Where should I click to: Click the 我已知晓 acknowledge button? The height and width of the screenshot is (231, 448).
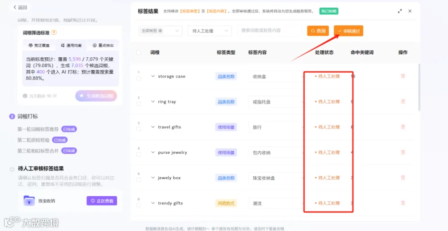click(329, 11)
